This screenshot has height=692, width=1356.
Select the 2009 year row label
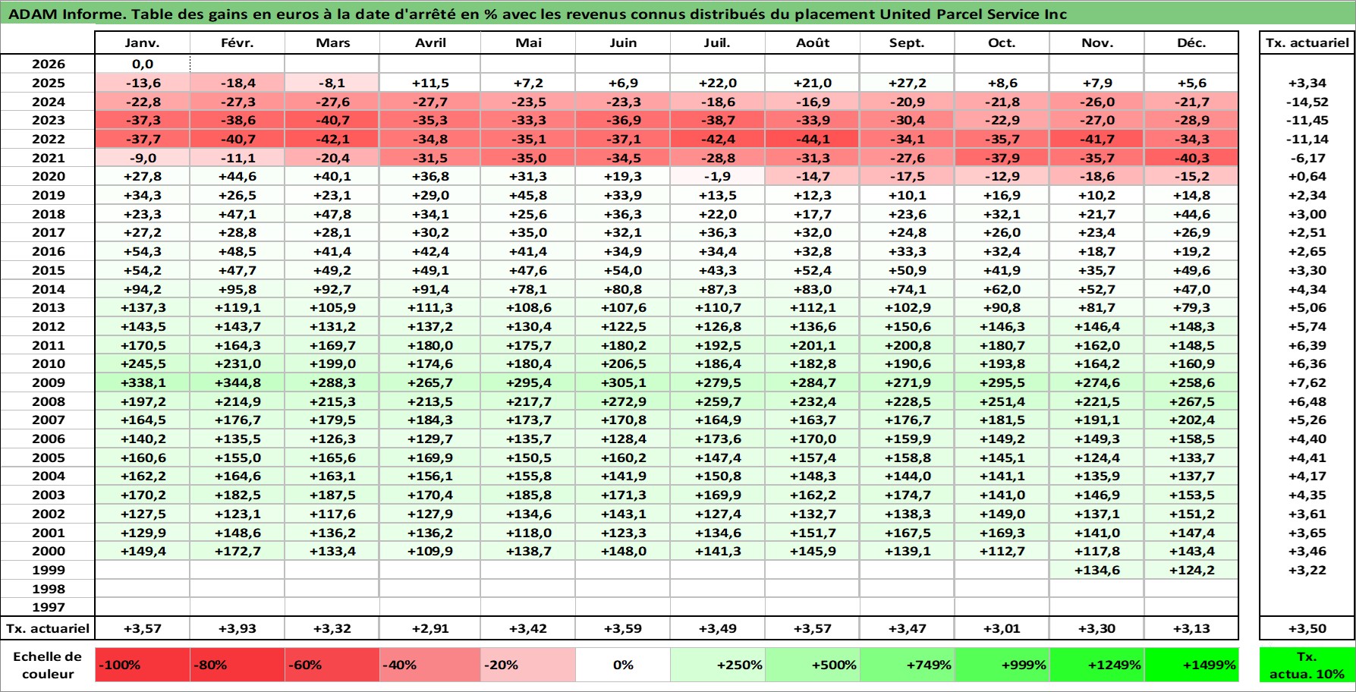pos(48,382)
